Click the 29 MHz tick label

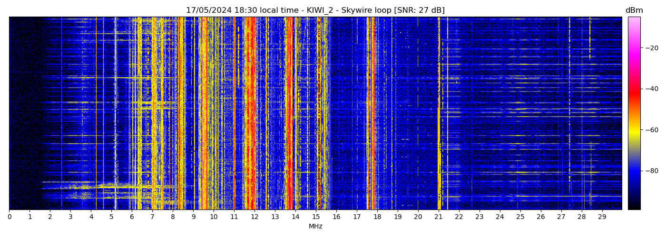(x=602, y=217)
